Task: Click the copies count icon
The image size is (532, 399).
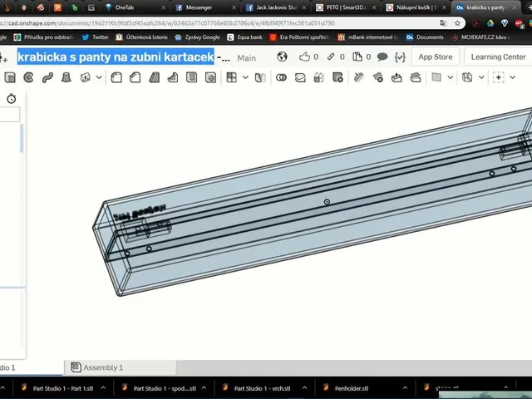Action: pyautogui.click(x=357, y=57)
